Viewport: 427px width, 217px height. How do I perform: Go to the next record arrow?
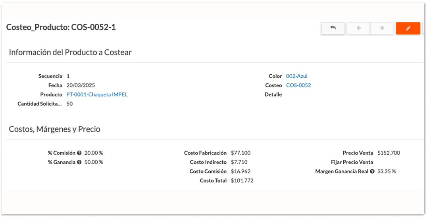tap(382, 28)
